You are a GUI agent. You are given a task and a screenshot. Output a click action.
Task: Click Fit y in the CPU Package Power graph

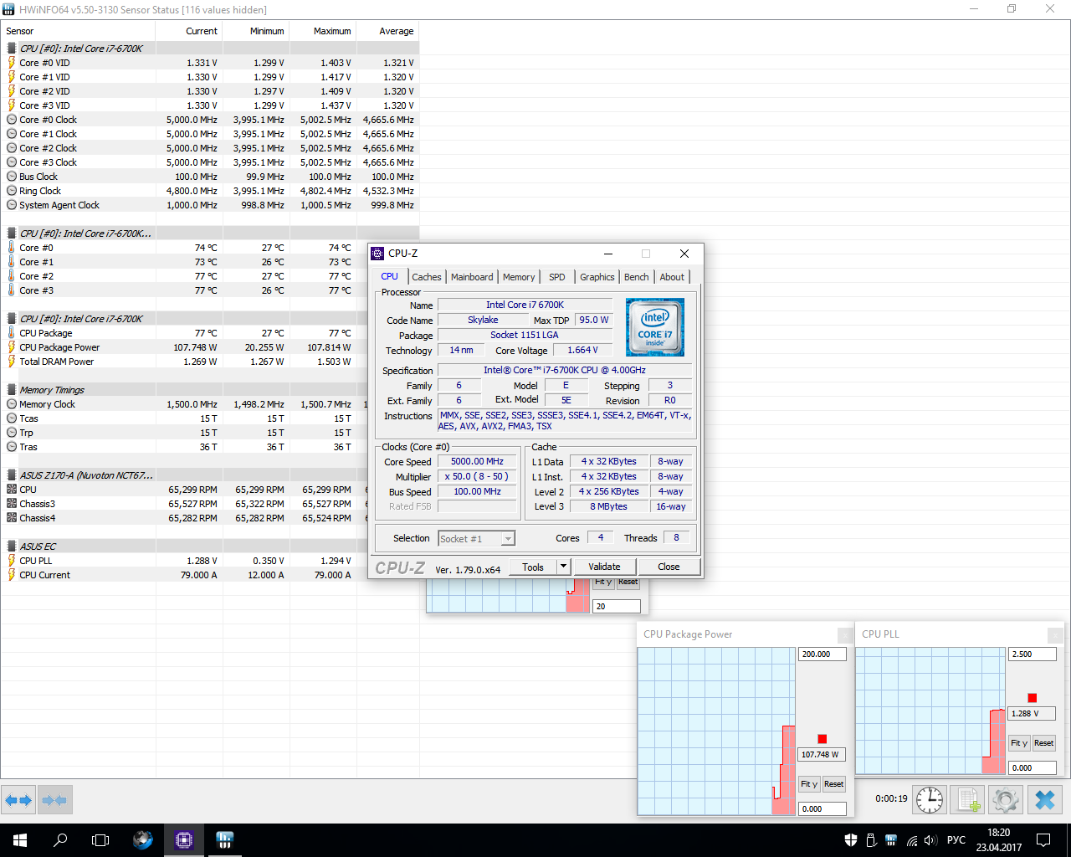809,784
